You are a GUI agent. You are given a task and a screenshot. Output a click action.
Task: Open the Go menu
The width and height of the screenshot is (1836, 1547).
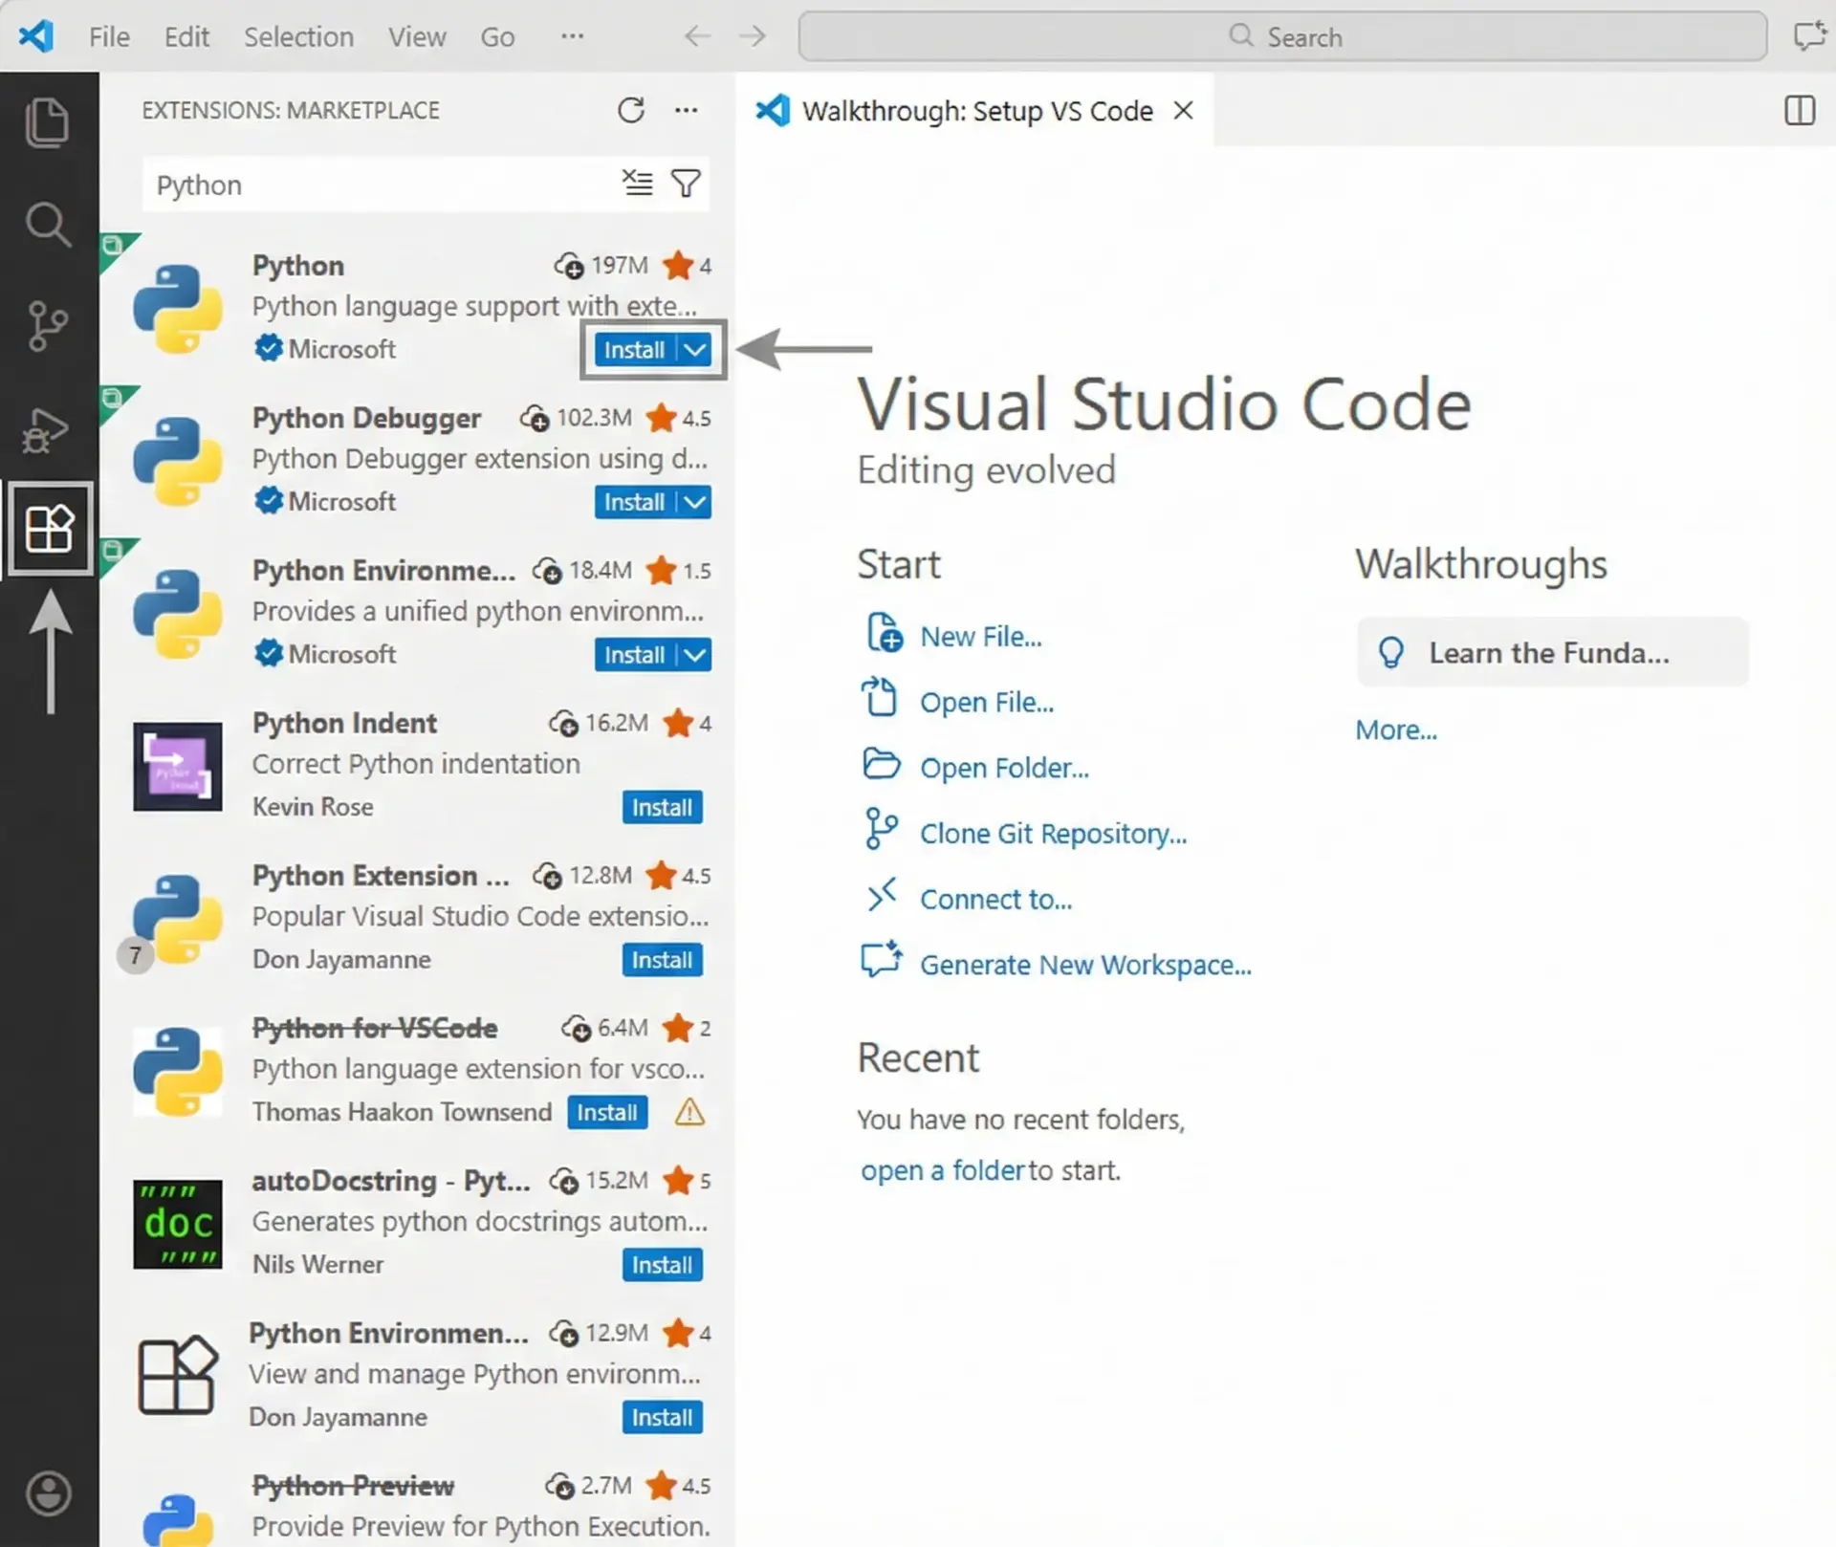click(496, 37)
